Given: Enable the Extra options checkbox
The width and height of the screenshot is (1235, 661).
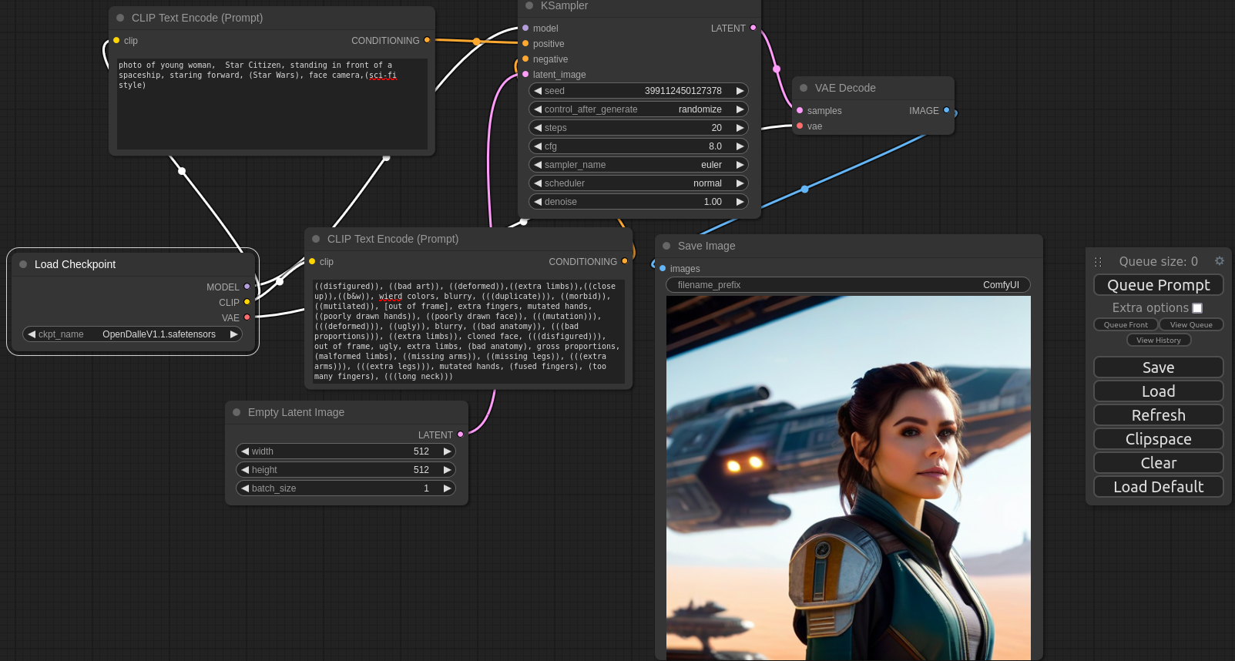Looking at the screenshot, I should [1197, 308].
